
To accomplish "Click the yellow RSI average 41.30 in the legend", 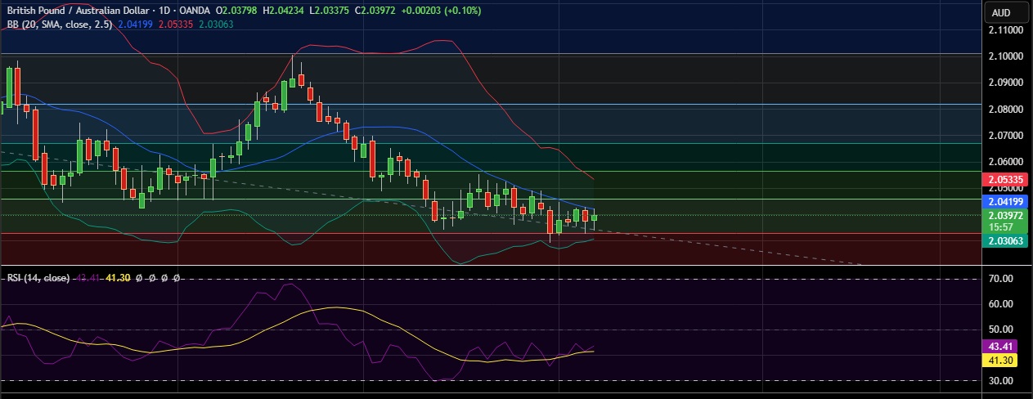I will [x=119, y=279].
